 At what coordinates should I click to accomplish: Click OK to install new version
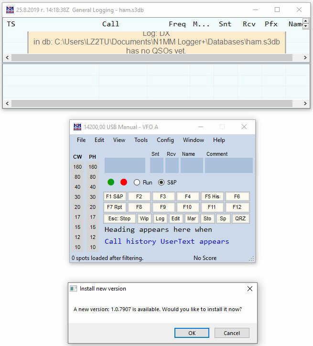192,333
